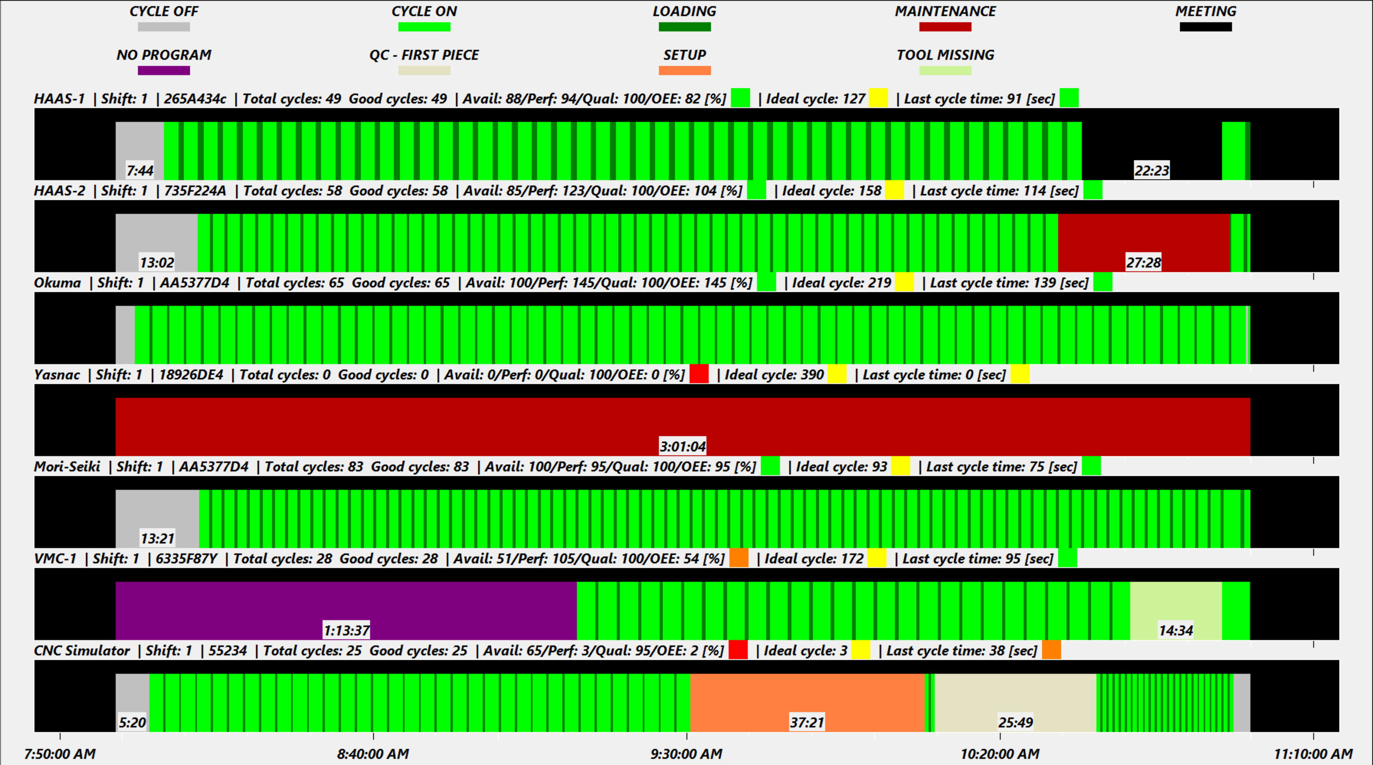Click the LOADING dark green legend swatch
This screenshot has height=765, width=1373.
[684, 27]
